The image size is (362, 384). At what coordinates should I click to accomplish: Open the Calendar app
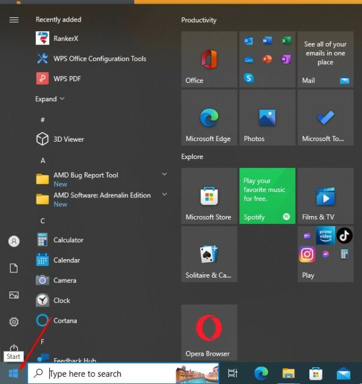click(101, 260)
